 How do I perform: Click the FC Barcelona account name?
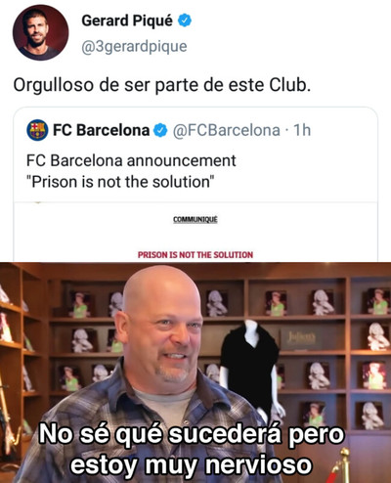[101, 130]
